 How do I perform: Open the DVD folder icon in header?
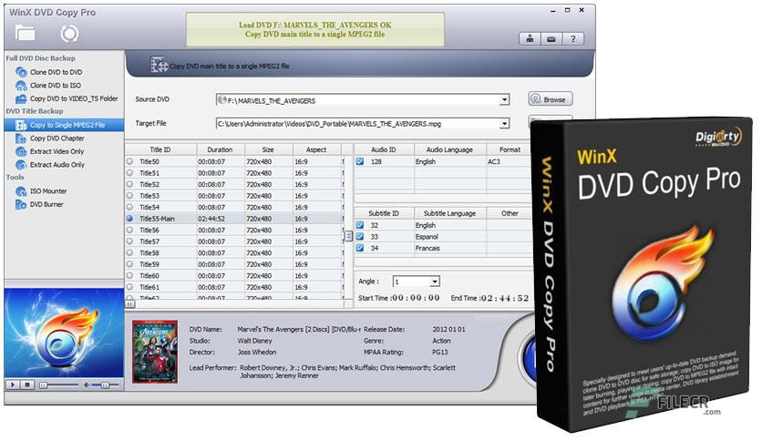(x=26, y=34)
